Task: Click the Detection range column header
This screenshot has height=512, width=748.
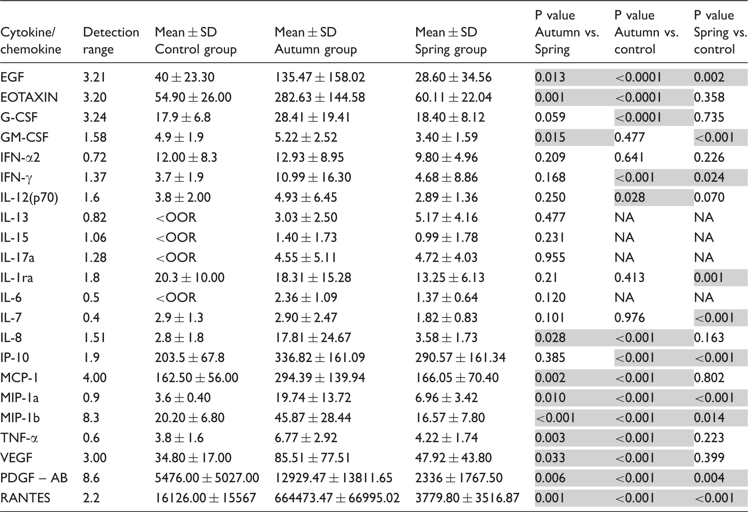Action: (111, 41)
